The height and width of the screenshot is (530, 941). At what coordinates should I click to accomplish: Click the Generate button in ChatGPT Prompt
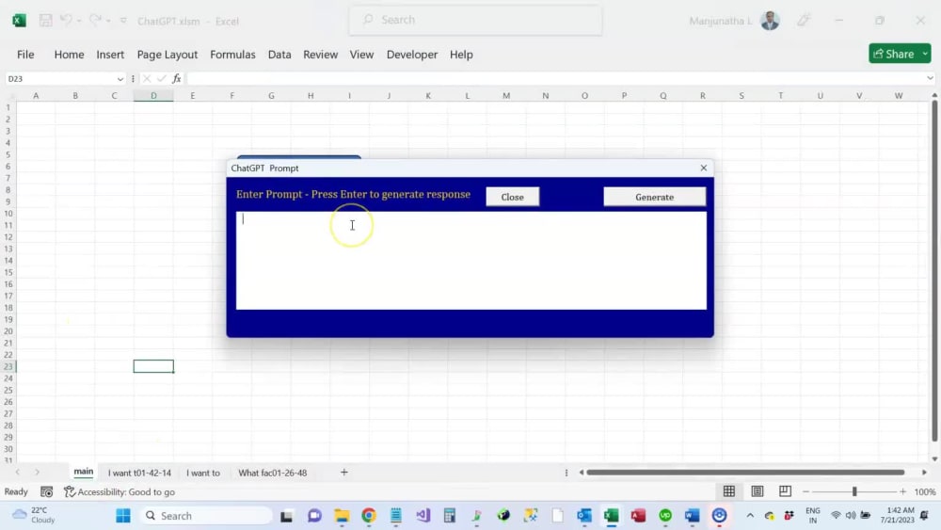pyautogui.click(x=654, y=197)
